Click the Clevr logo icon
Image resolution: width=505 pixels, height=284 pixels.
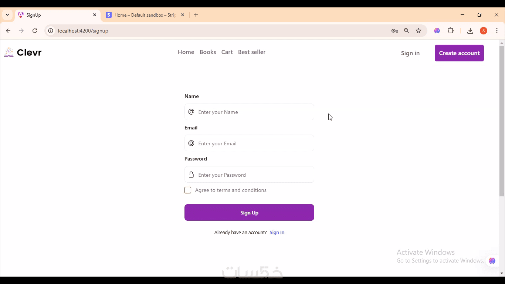tap(9, 53)
